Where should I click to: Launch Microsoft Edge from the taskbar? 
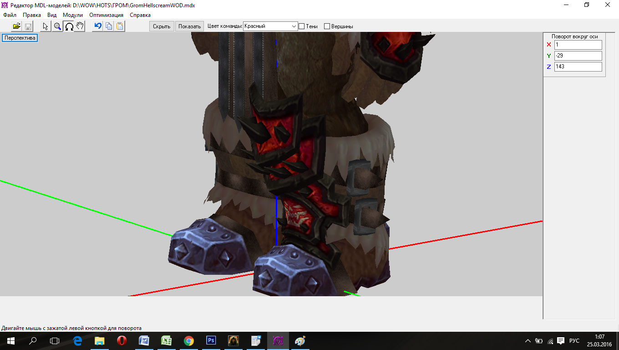77,341
